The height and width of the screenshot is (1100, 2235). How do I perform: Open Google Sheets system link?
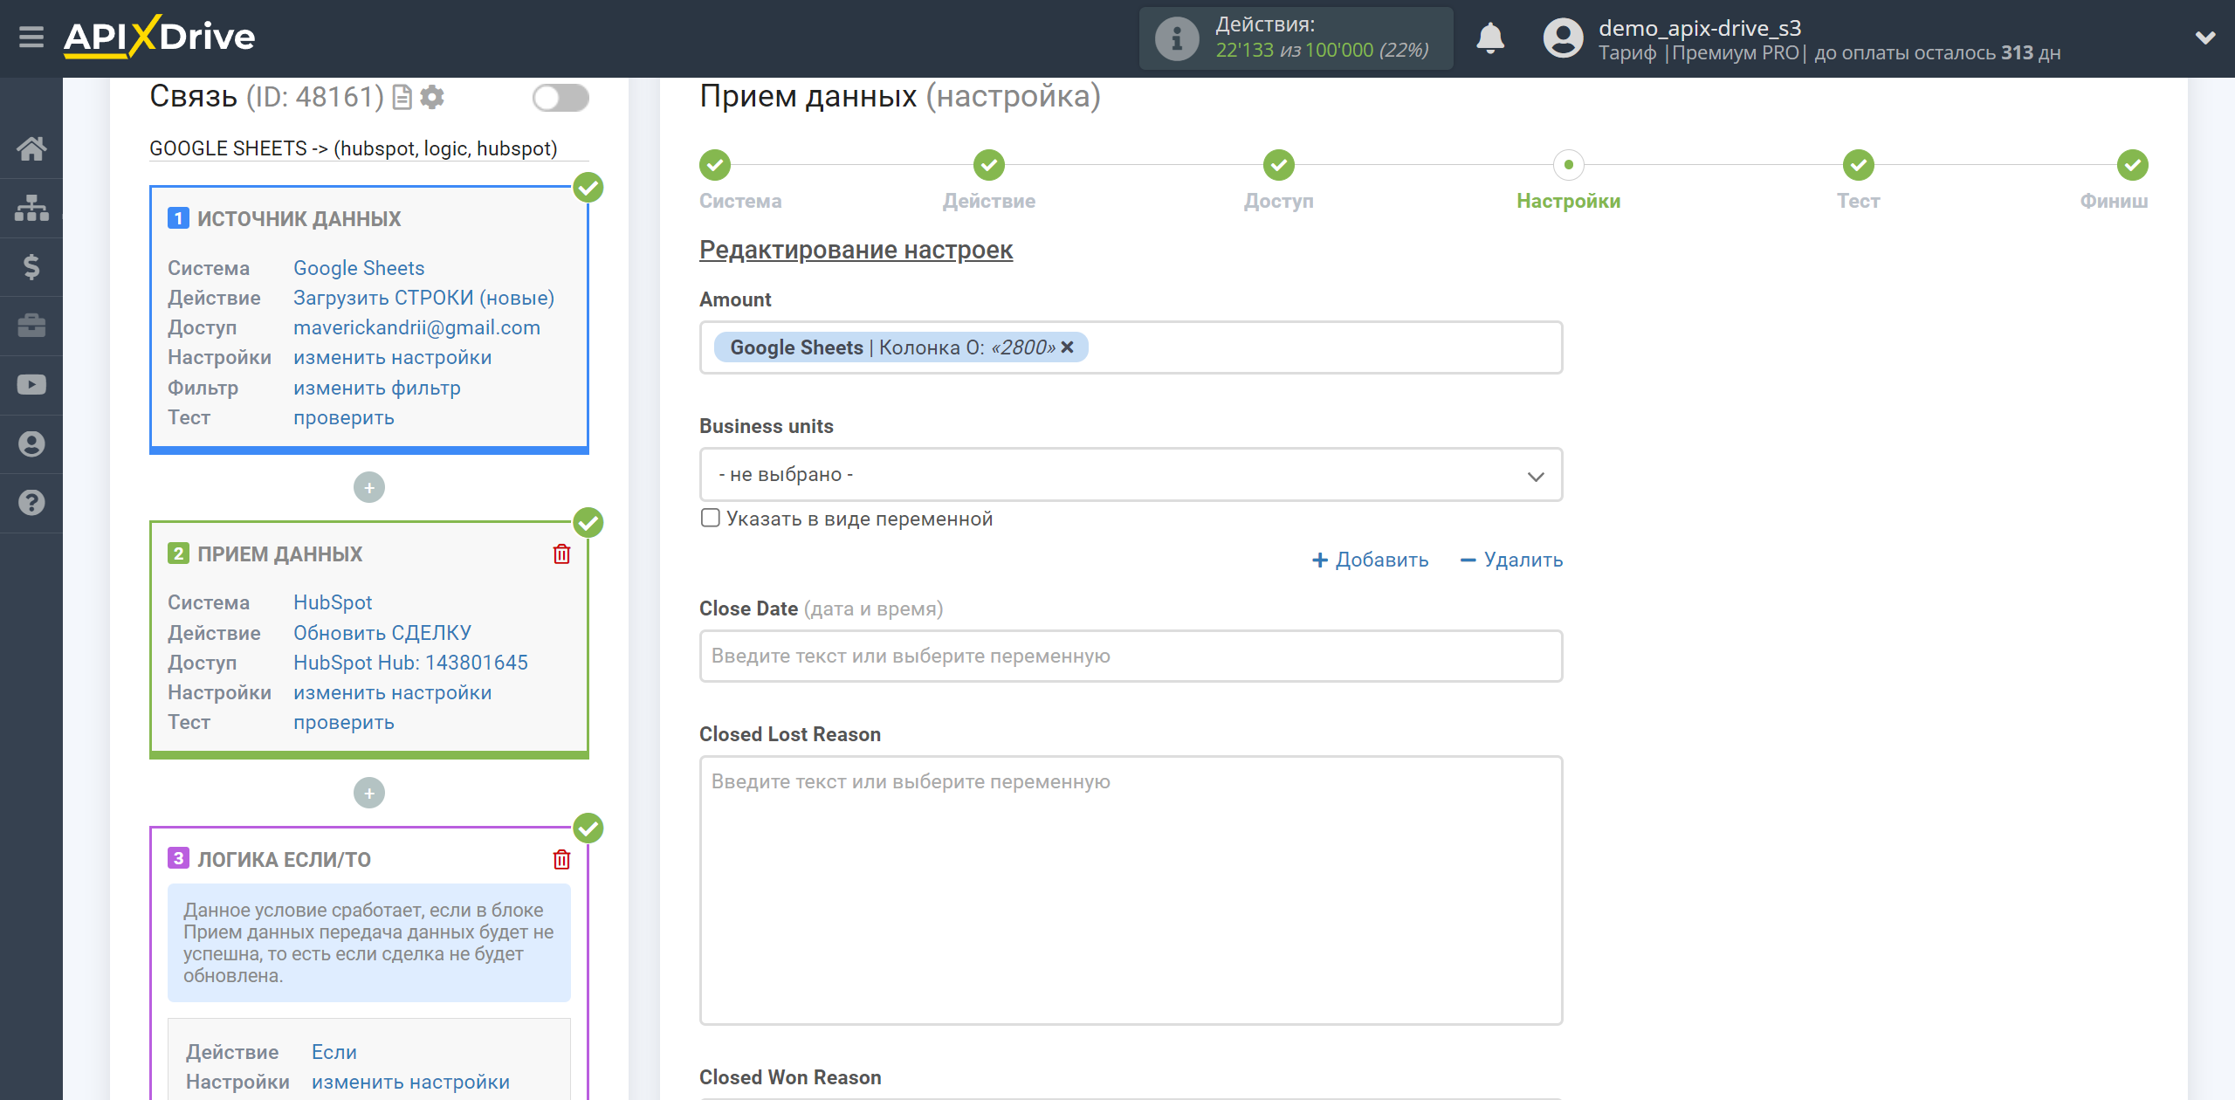tap(359, 268)
